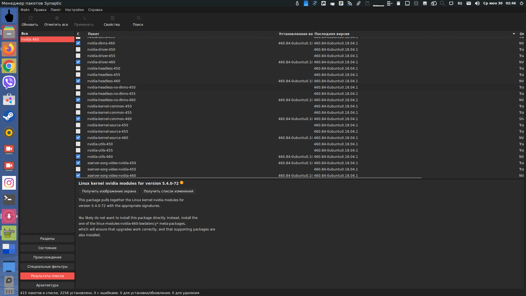
Task: Open package Properties (Свойства) toolbar icon
Action: 112,18
